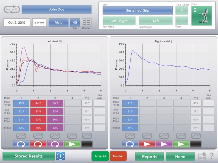Select Left Hand average fatigue 41%

[87, 128]
